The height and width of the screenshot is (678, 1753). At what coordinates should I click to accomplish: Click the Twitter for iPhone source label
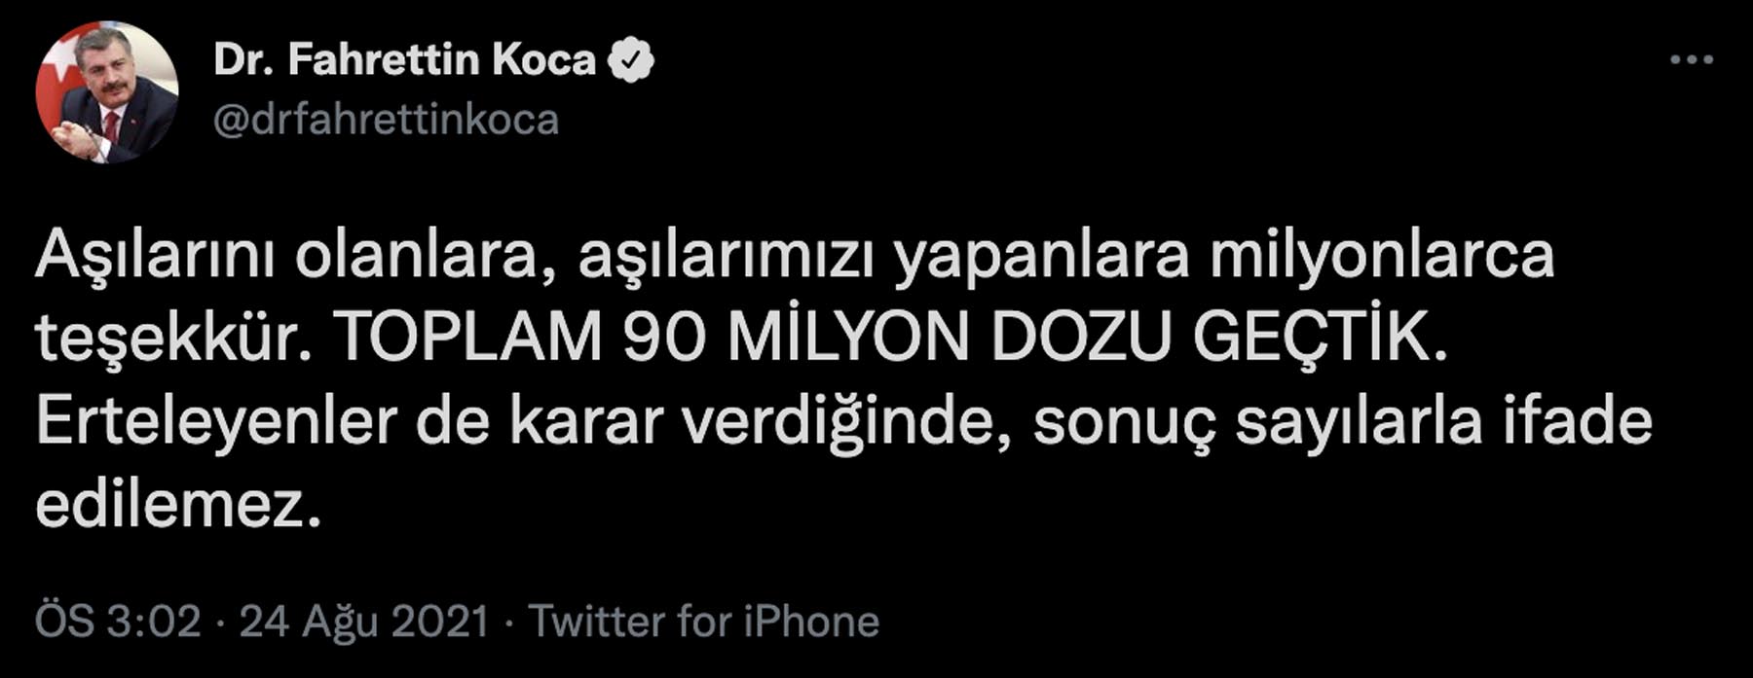(704, 617)
